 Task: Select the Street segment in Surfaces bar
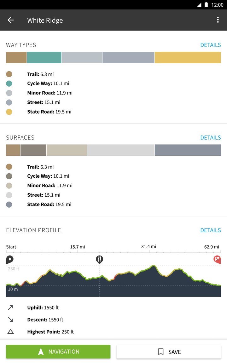[121, 150]
